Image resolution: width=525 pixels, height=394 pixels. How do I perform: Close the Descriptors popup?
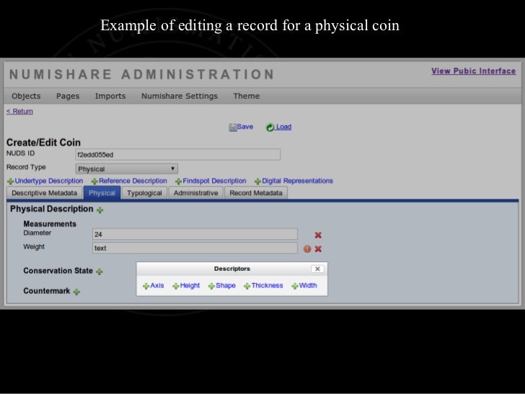click(x=317, y=269)
